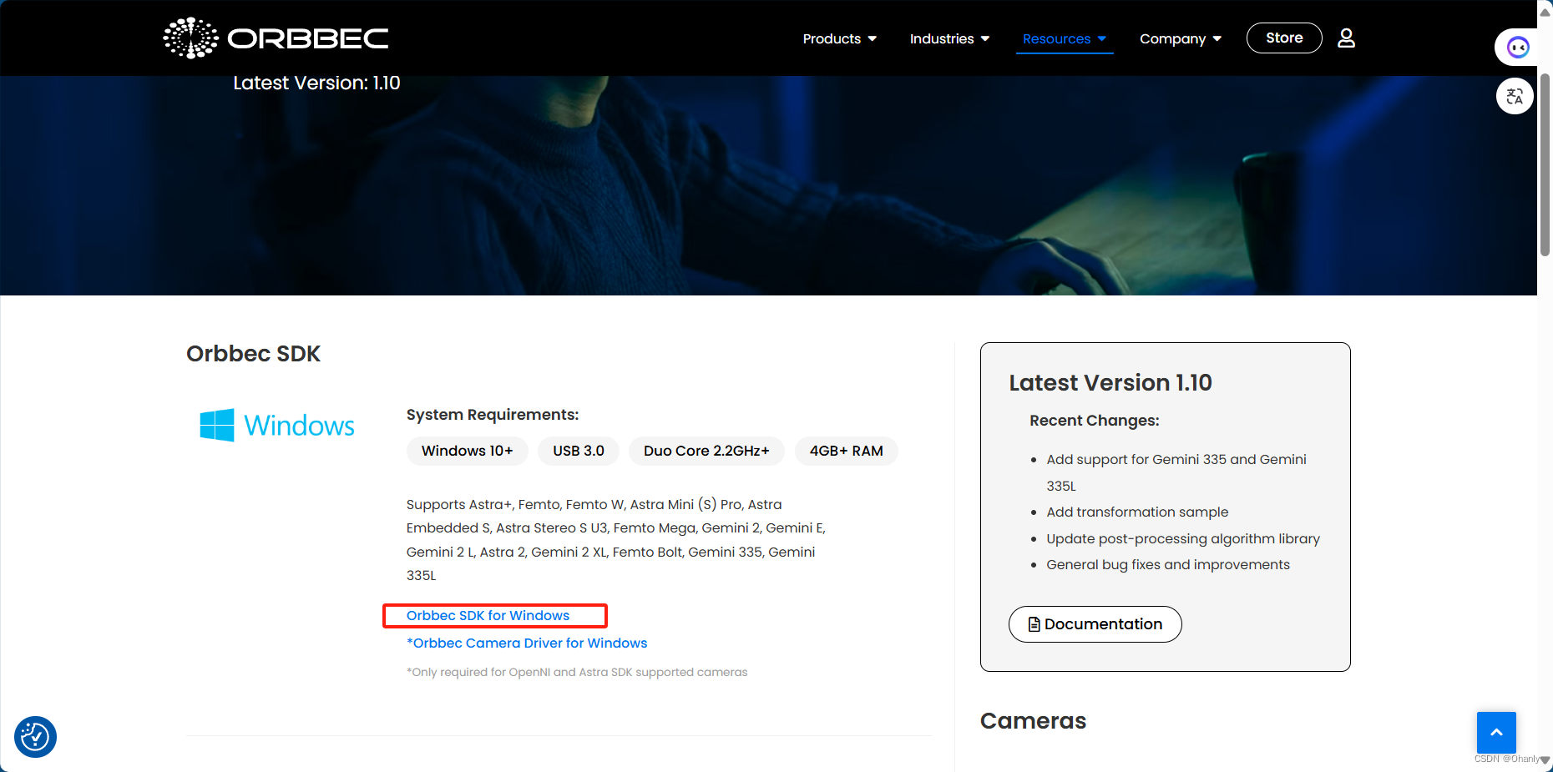Click the scrollbar up arrow

point(1545,11)
